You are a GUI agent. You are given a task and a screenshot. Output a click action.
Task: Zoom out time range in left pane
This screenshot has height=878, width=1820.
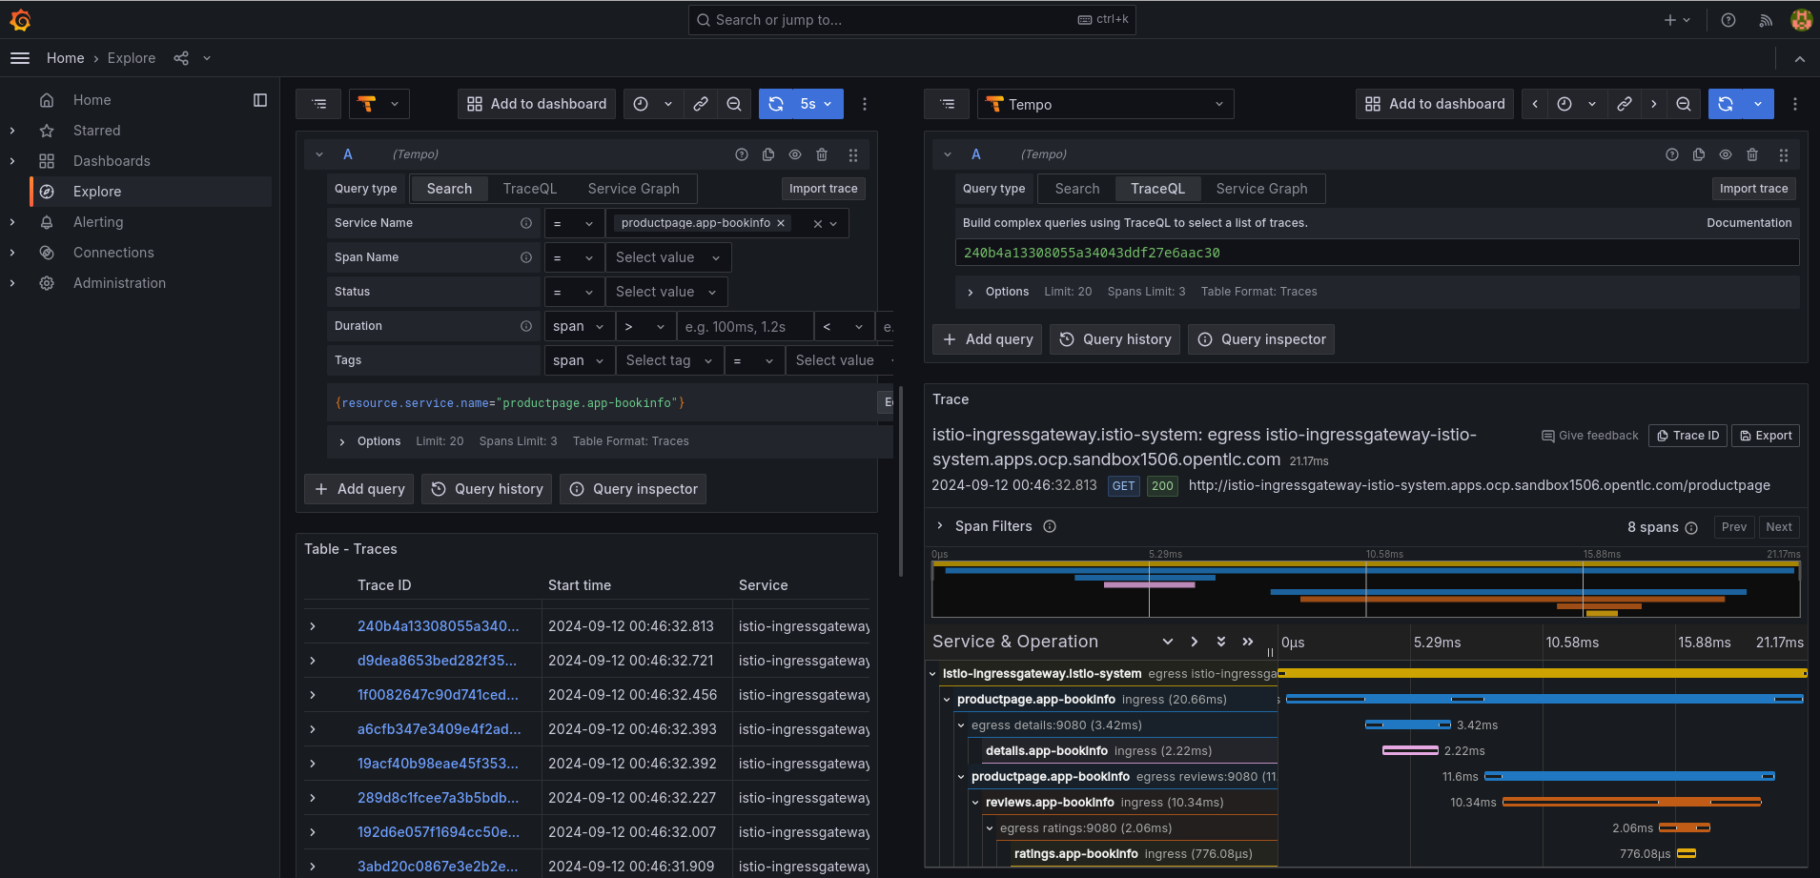coord(734,104)
